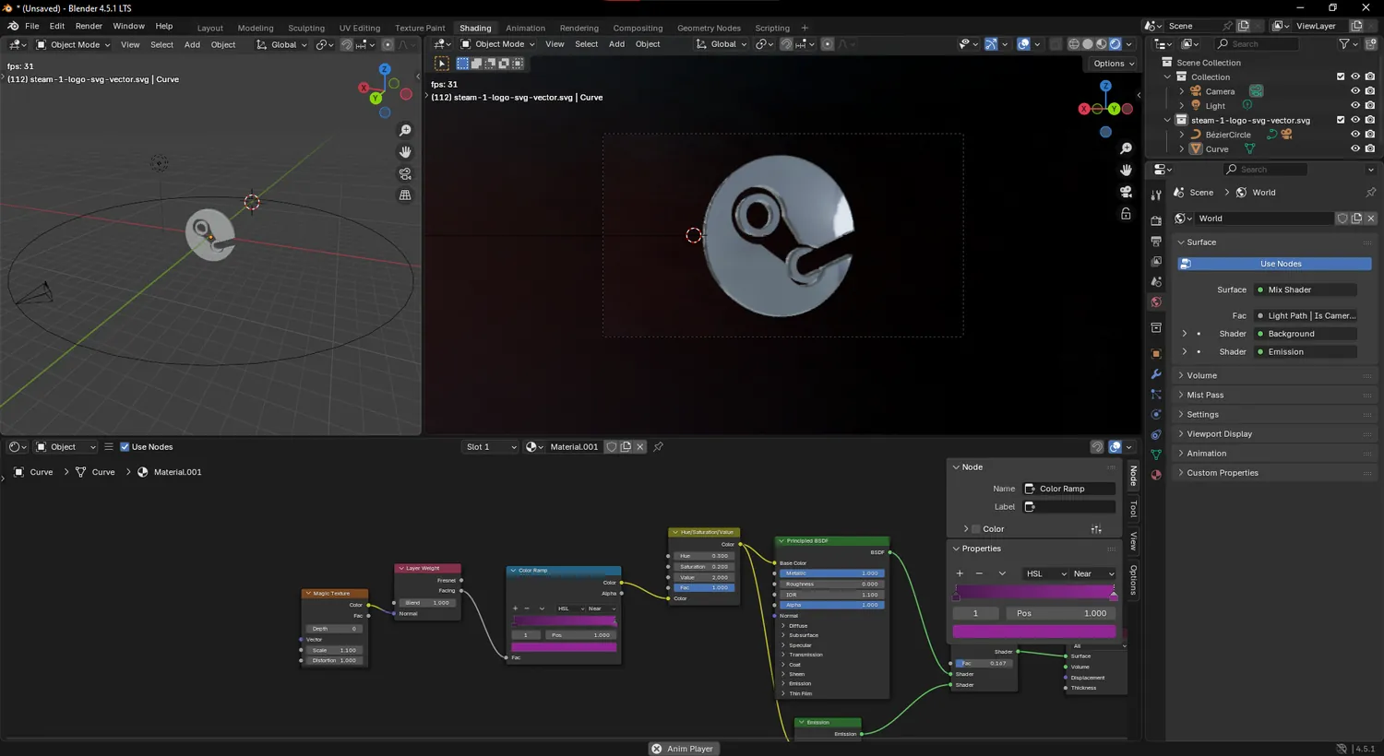Uncheck the Collection exclude checkbox
Screen dimensions: 1384x756
pos(1341,77)
